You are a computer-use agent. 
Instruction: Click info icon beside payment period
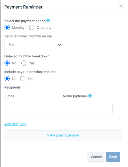[x=48, y=21]
